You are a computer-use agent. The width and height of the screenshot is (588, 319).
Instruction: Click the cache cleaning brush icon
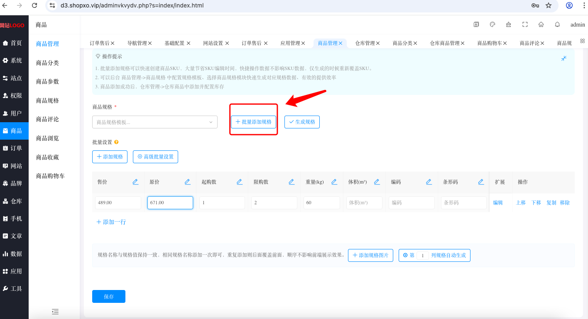coord(509,24)
